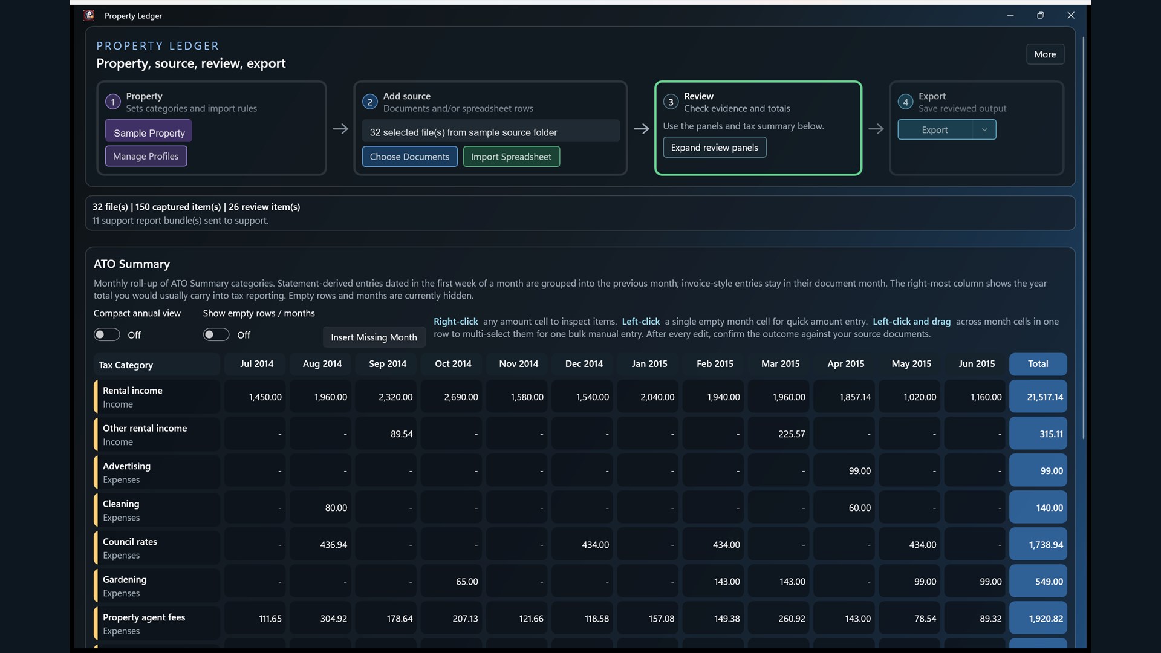Click Rental income Jun 2015 cell 1,160.00
This screenshot has height=653, width=1161.
click(x=976, y=397)
